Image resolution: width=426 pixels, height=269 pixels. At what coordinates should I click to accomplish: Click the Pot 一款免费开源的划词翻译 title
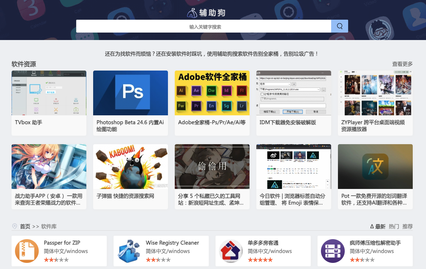[374, 199]
